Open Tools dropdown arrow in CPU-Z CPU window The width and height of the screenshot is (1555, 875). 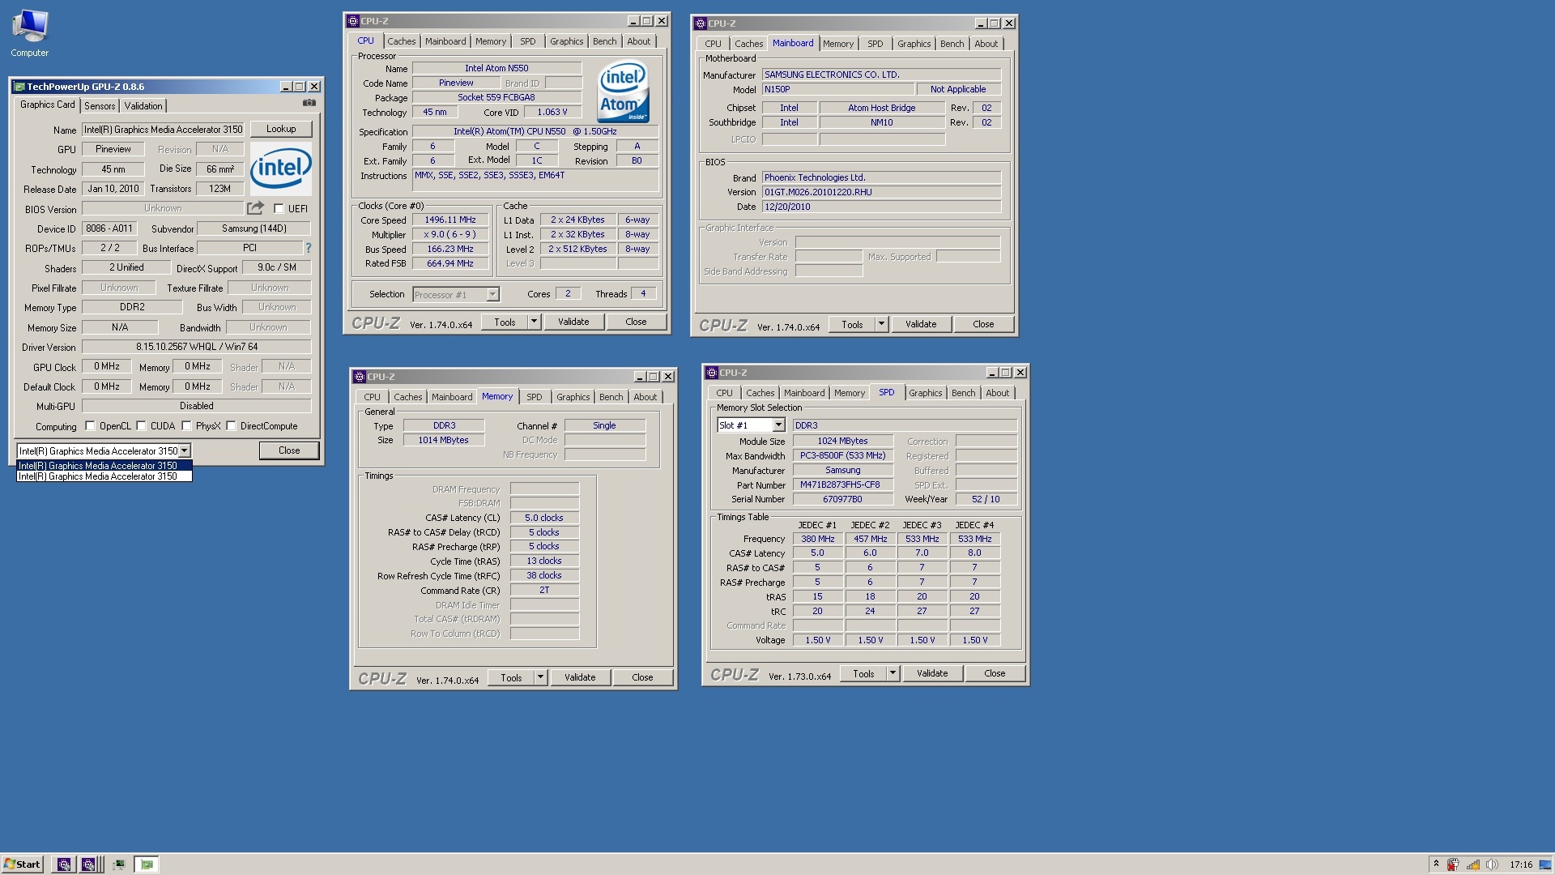(534, 322)
